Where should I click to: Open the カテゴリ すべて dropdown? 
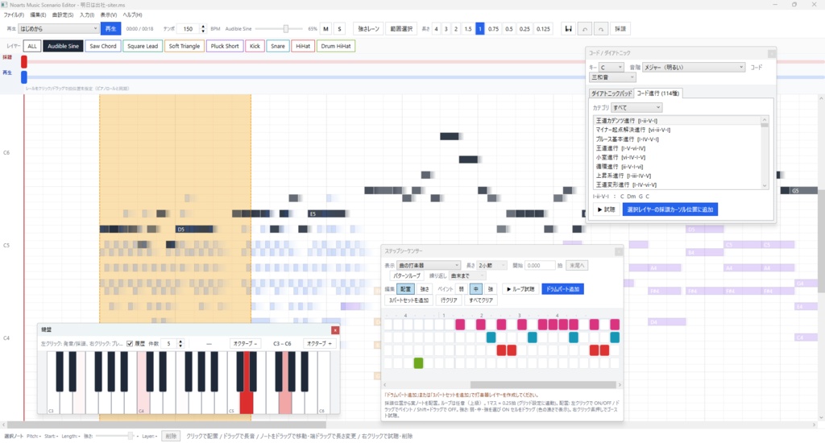(x=636, y=107)
